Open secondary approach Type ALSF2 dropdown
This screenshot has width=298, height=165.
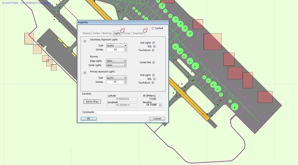pyautogui.click(x=116, y=46)
